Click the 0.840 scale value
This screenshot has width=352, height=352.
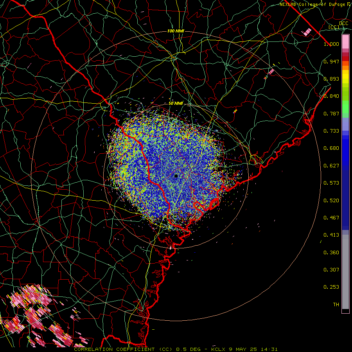tap(331, 96)
